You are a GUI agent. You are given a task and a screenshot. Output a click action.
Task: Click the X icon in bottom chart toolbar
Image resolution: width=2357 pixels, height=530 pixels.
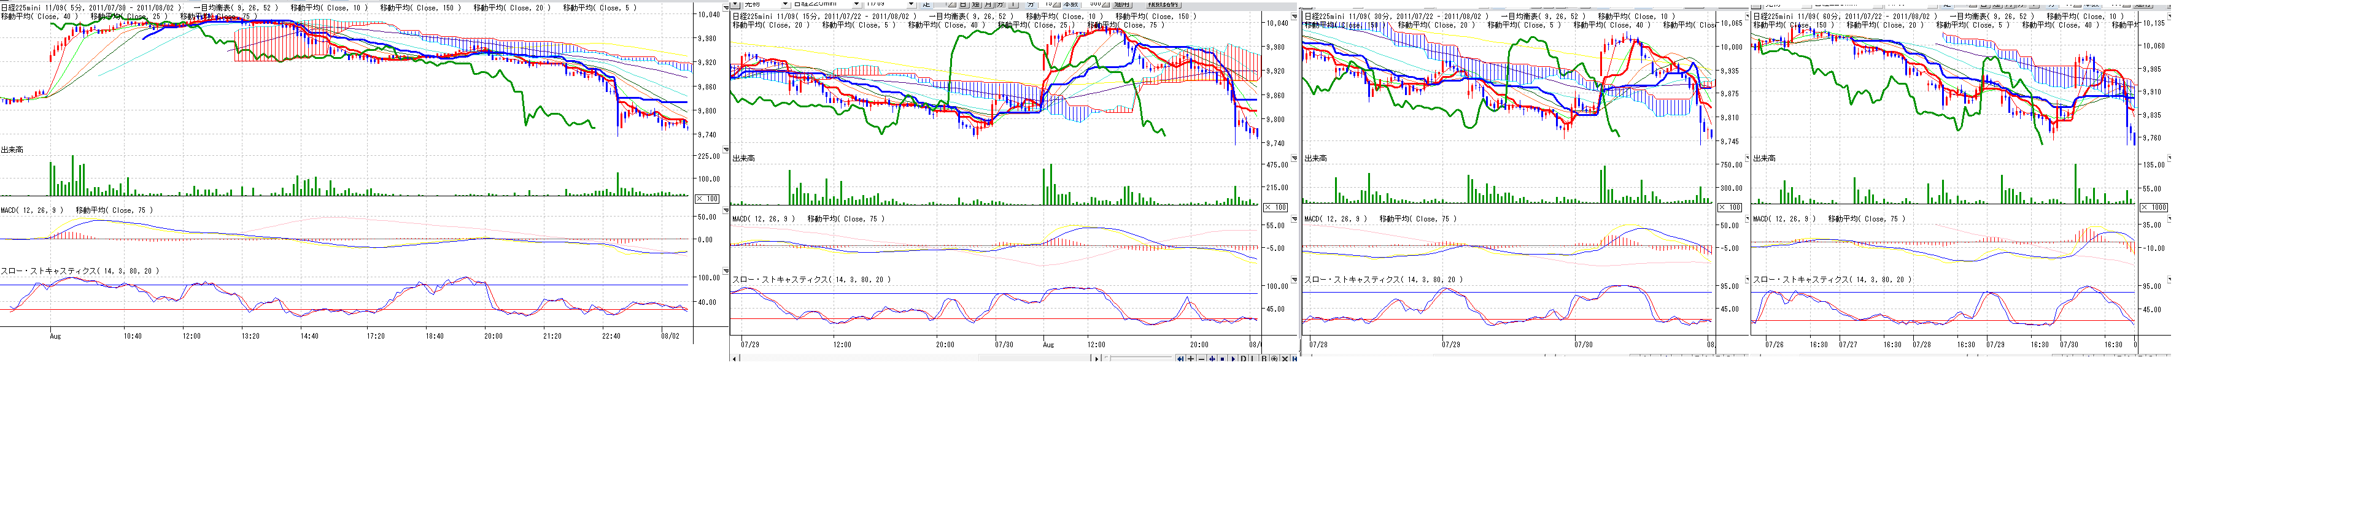pos(1285,359)
